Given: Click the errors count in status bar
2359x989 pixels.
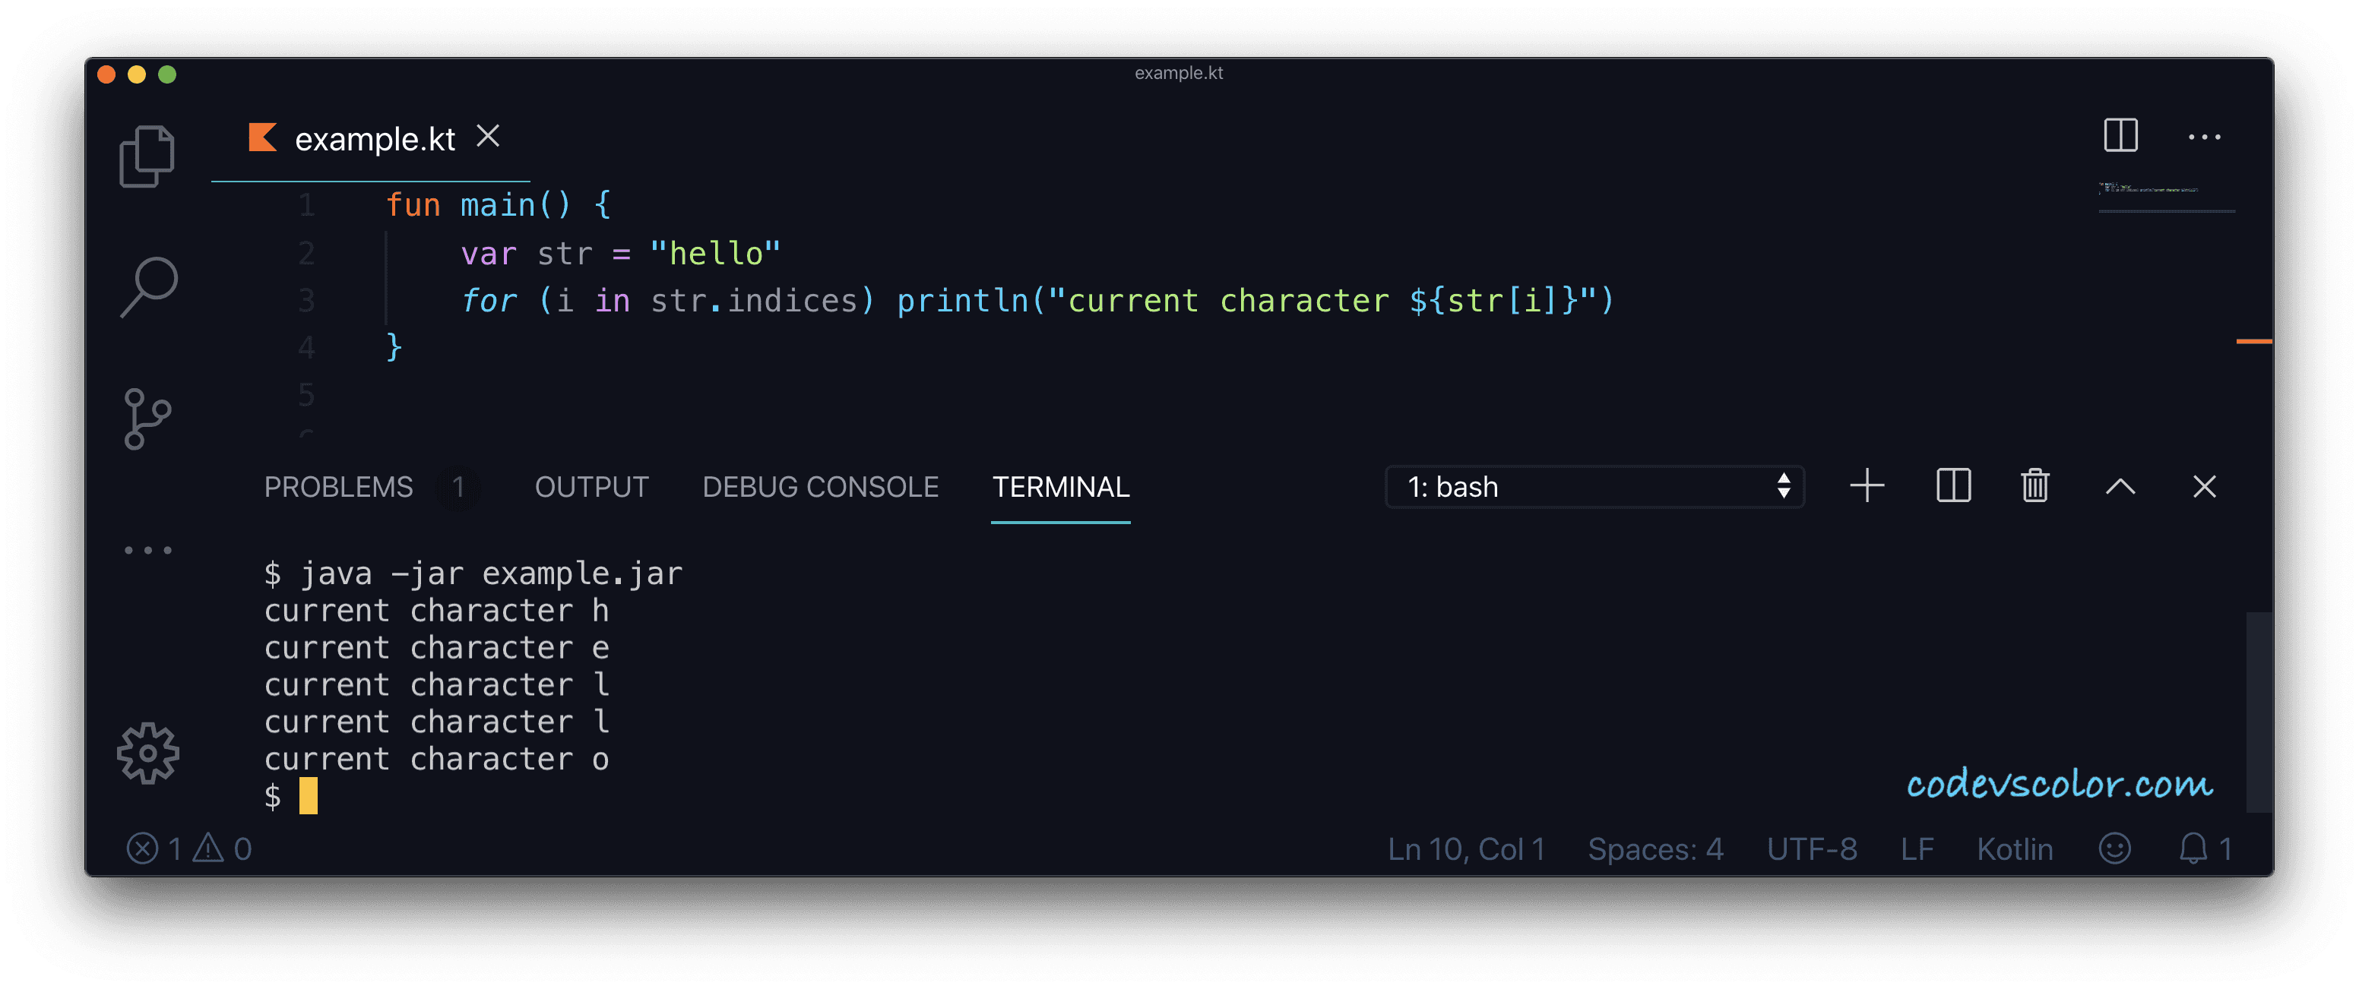Looking at the screenshot, I should click(x=155, y=849).
